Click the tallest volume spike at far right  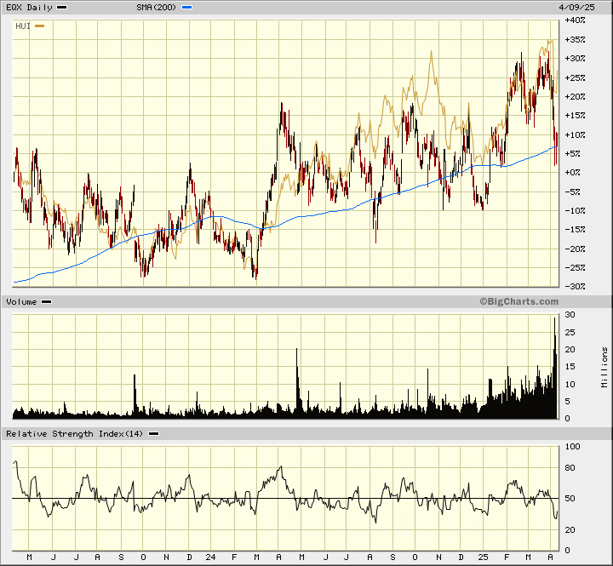tap(554, 368)
